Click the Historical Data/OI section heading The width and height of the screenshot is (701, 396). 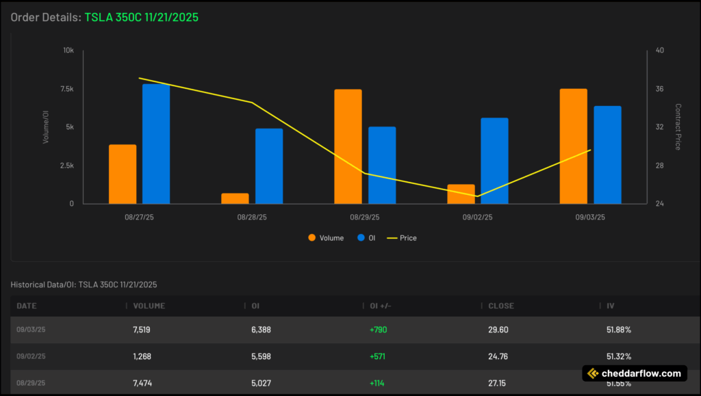click(84, 285)
